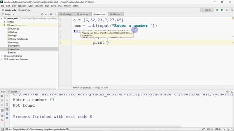Open the View menu
This screenshot has height=131, width=234.
(x=14, y=6)
